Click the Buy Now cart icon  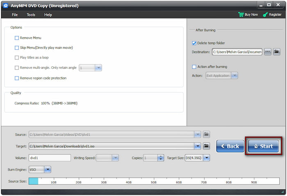(x=241, y=15)
